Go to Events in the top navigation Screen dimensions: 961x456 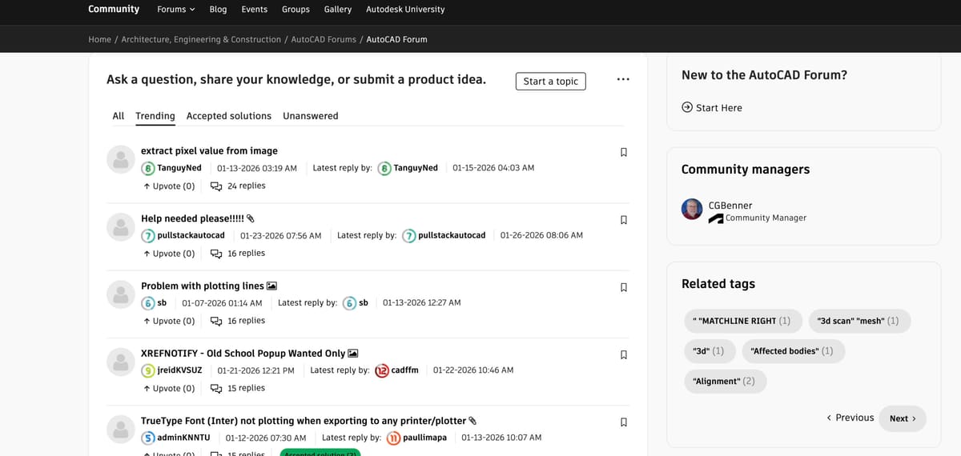(255, 10)
